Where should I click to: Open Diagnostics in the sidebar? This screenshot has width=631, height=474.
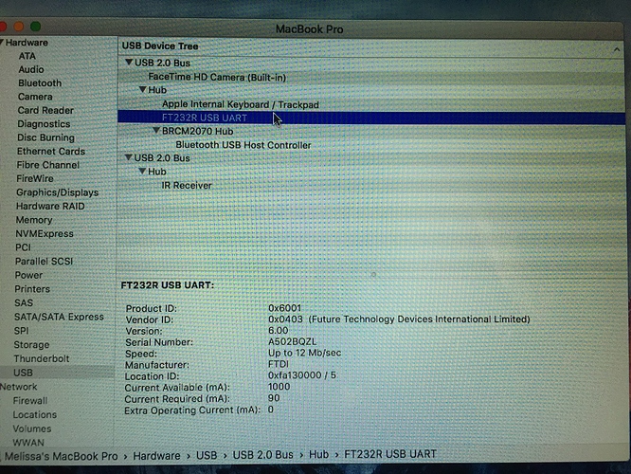[x=44, y=124]
